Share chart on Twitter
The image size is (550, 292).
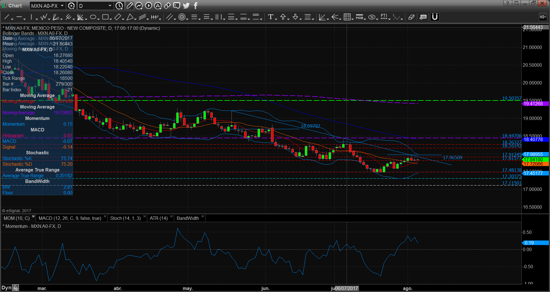[186, 6]
